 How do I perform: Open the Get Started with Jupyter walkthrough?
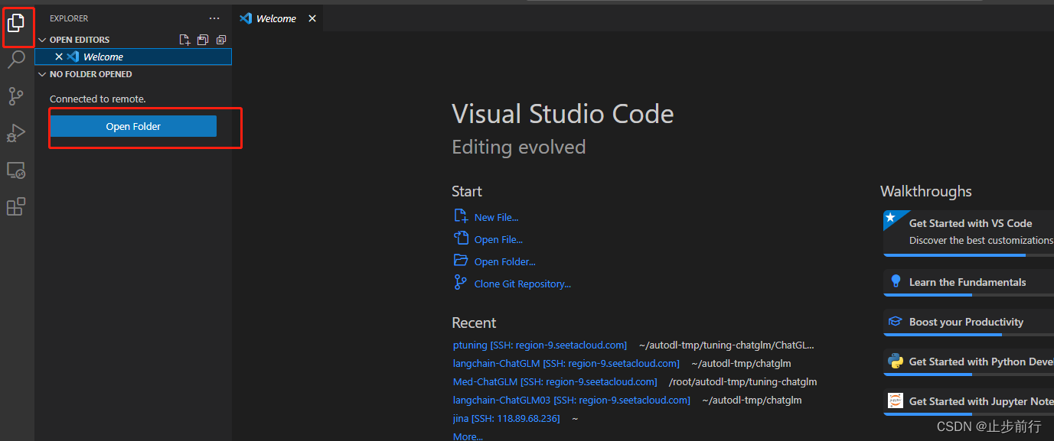pos(968,402)
